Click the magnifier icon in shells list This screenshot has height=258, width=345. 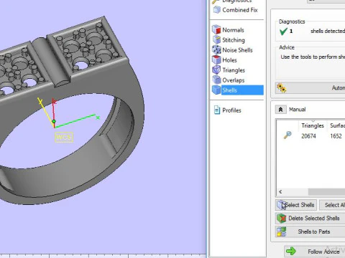point(287,135)
